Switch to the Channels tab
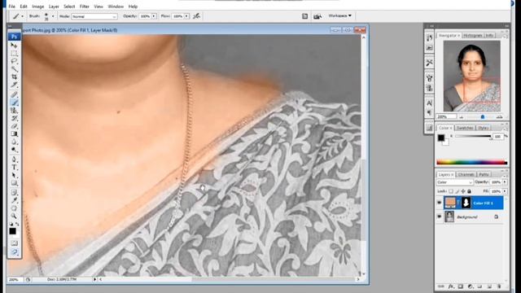521x293 pixels. point(466,174)
